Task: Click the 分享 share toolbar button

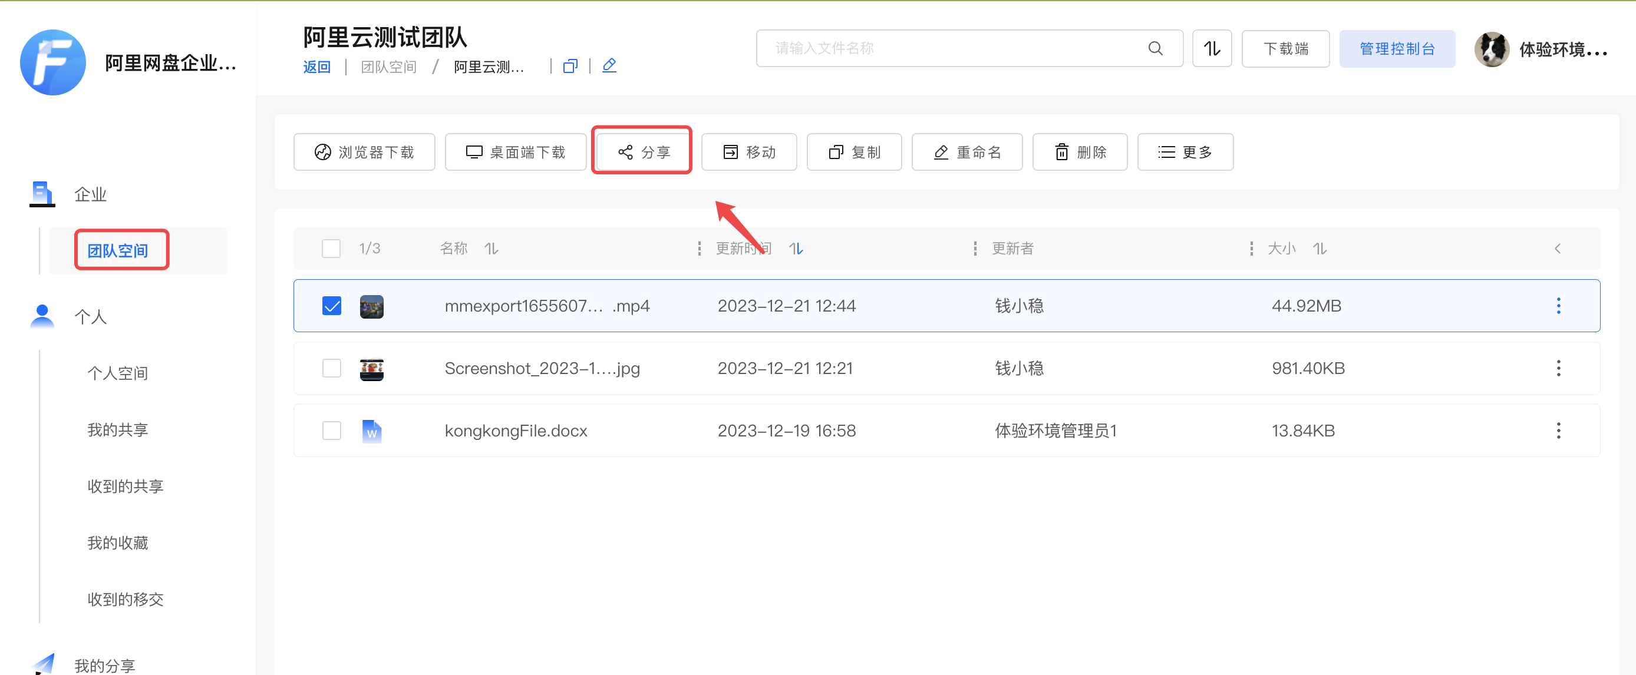Action: coord(642,152)
